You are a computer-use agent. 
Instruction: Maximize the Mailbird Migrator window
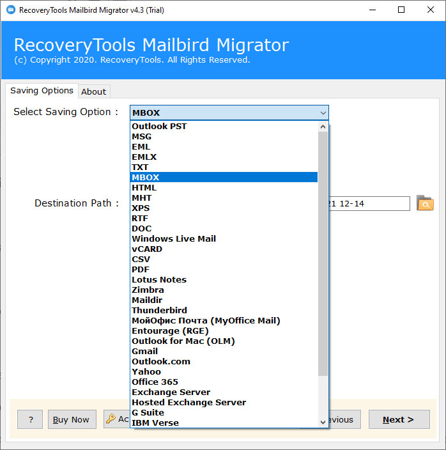[401, 10]
